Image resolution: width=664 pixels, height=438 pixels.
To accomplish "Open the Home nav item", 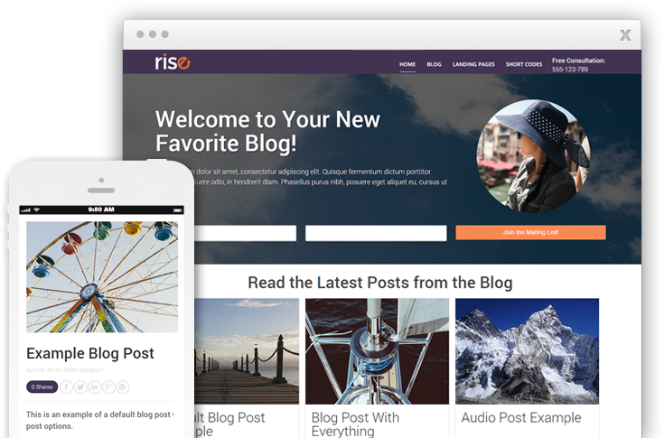I will (x=407, y=64).
